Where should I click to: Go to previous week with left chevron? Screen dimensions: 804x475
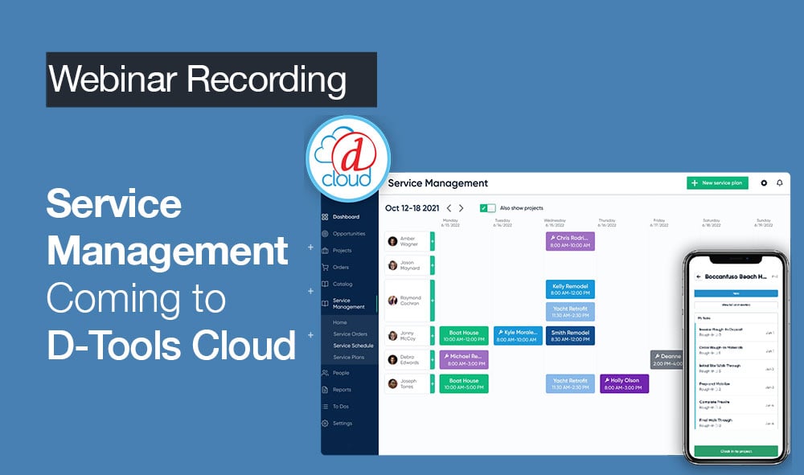[449, 208]
